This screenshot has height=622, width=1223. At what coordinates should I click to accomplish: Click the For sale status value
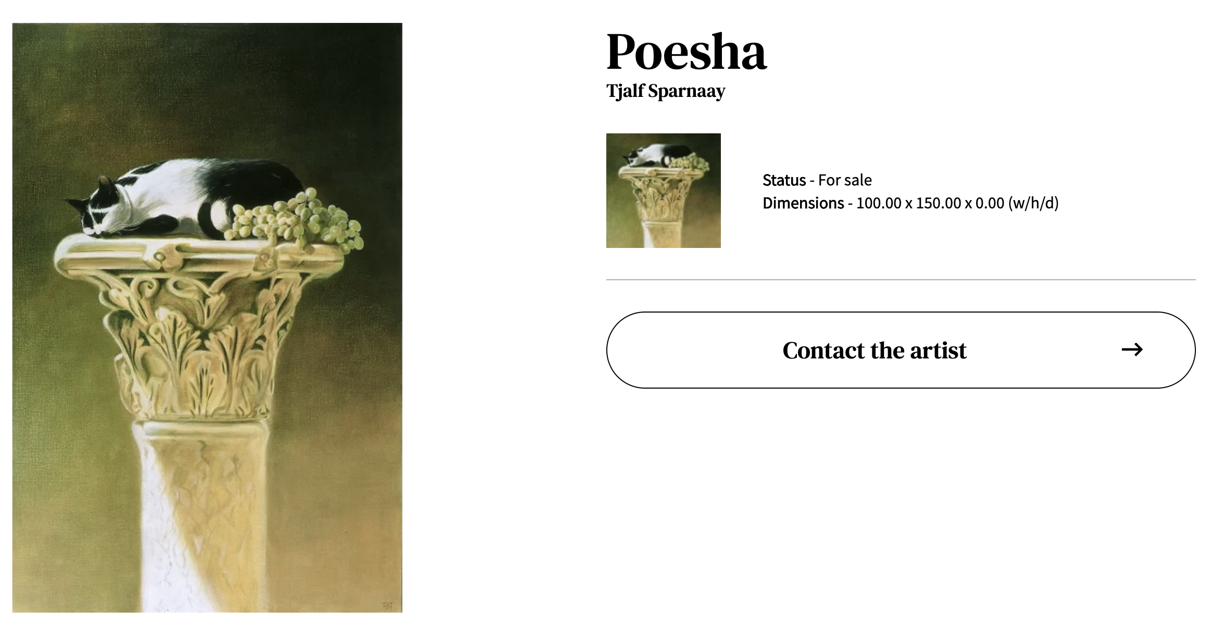click(x=845, y=180)
